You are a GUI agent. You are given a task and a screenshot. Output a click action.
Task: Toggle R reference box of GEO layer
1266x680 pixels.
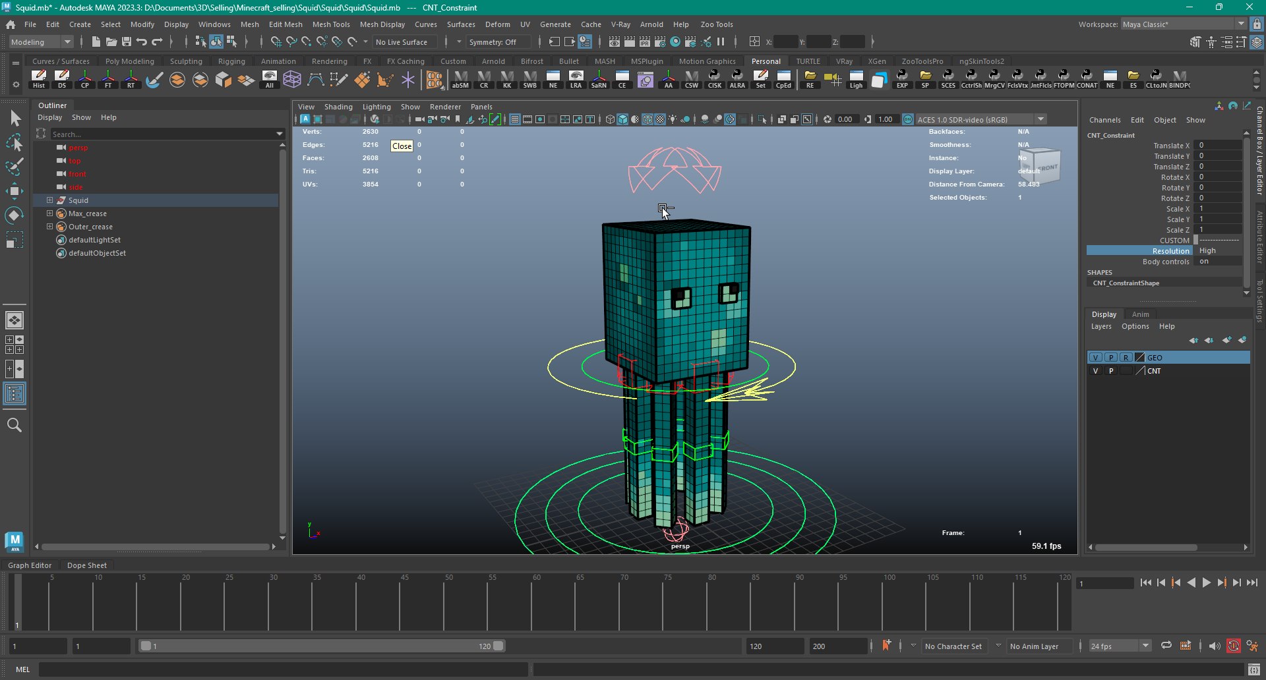point(1126,358)
